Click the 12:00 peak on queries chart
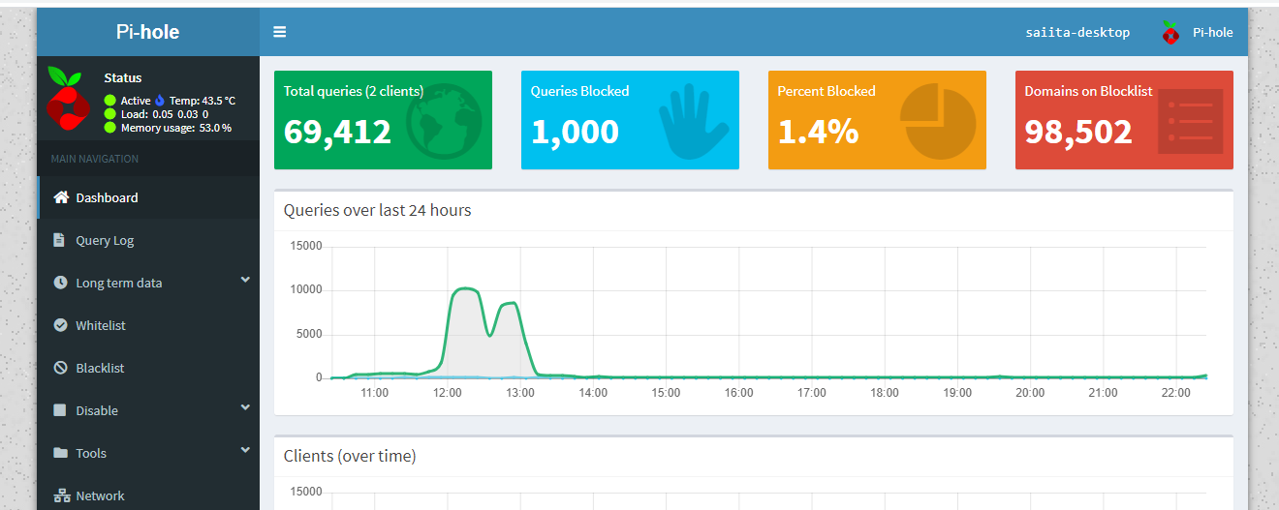Viewport: 1279px width, 510px height. point(466,288)
